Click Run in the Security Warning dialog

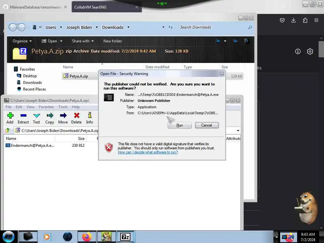pos(180,125)
